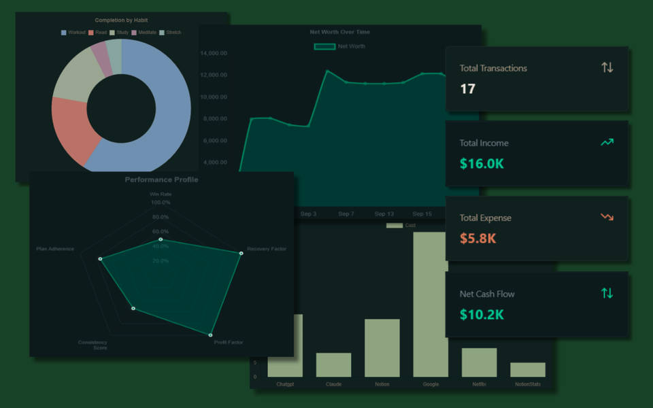
Task: Click the Sep 13 x-axis label
Action: [x=384, y=214]
